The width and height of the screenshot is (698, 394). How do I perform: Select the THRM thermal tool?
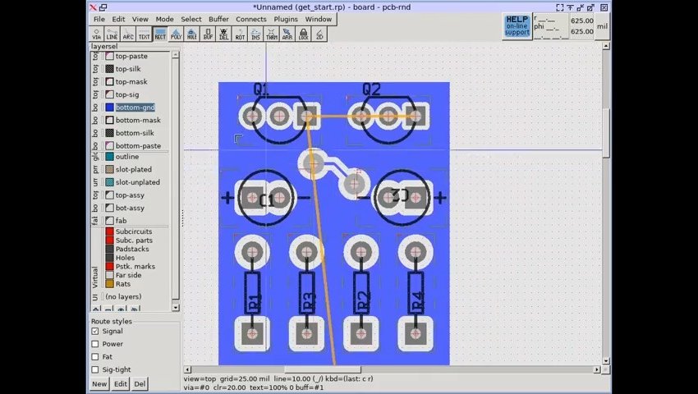272,34
